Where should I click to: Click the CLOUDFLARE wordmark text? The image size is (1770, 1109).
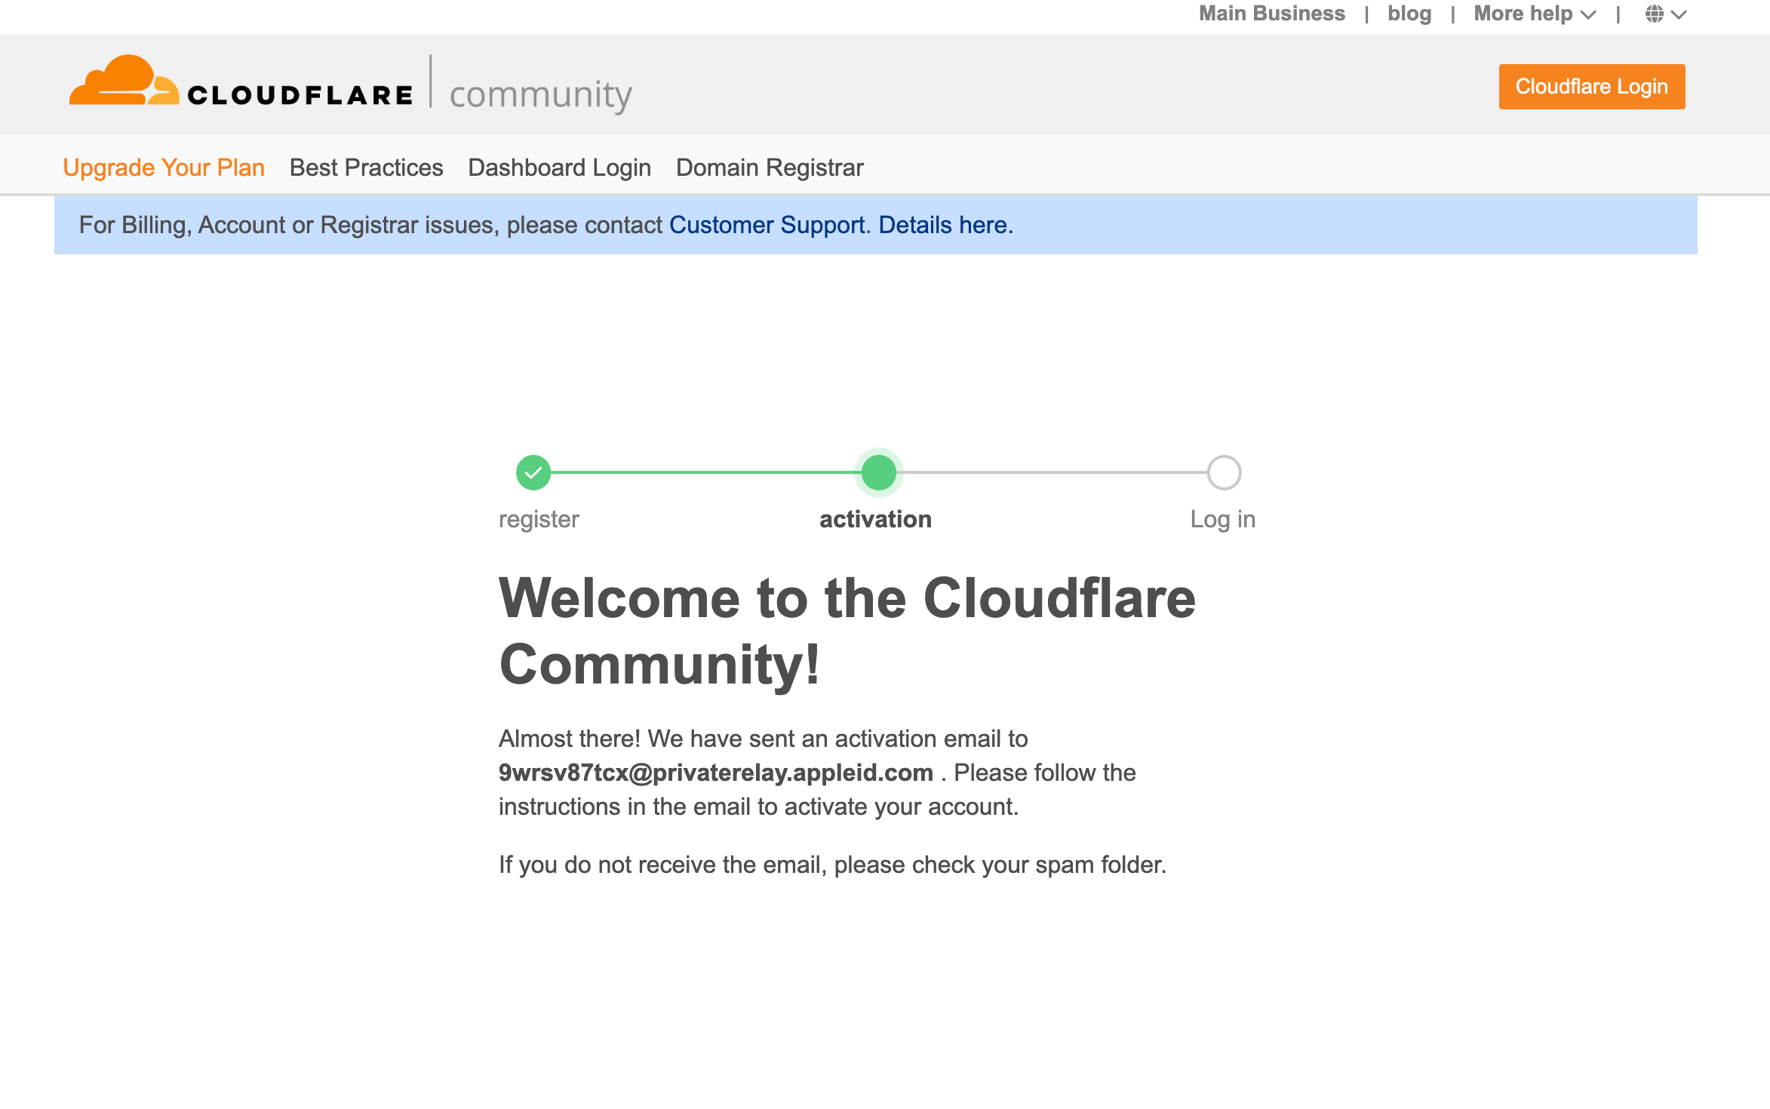click(300, 96)
